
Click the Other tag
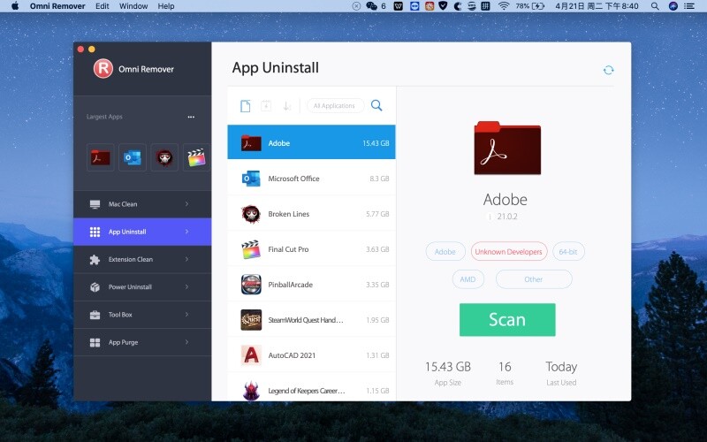534,279
